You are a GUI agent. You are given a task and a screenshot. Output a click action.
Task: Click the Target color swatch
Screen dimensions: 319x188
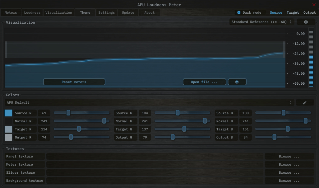[x=8, y=129]
